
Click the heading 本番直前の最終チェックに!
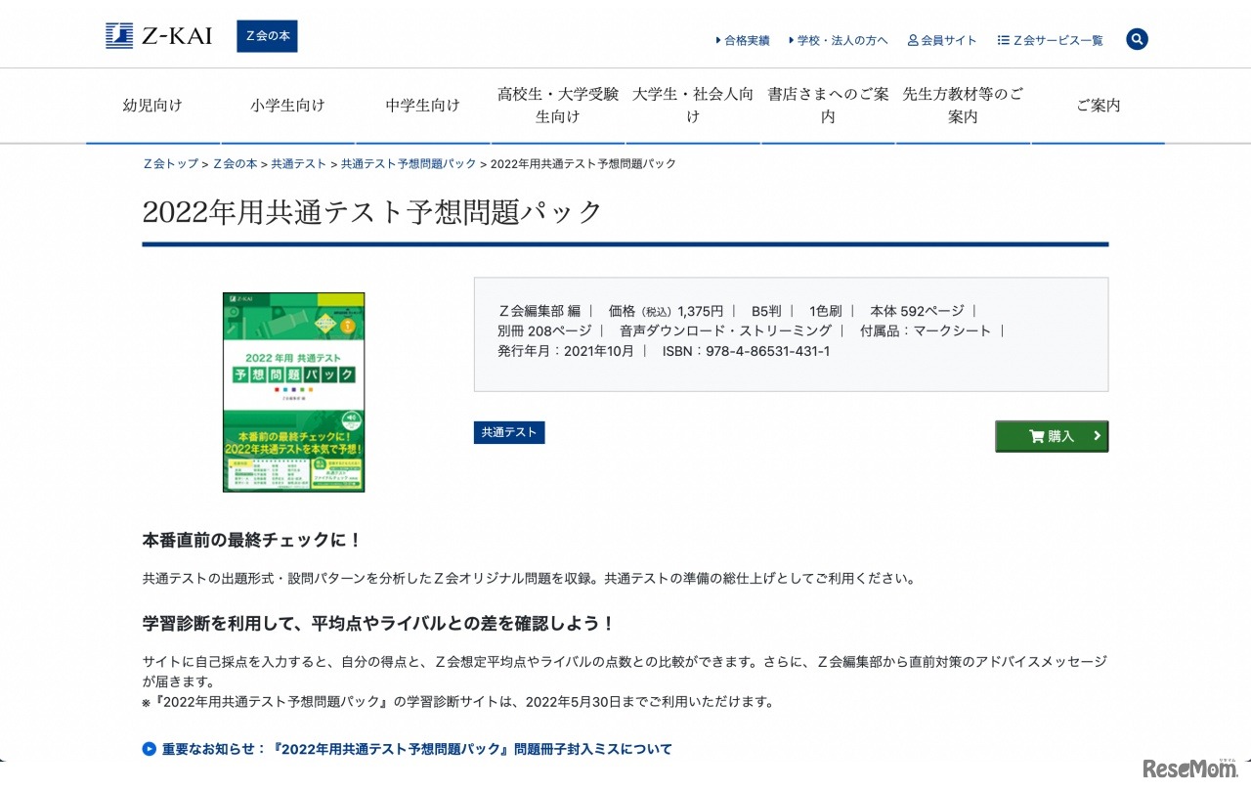click(252, 540)
